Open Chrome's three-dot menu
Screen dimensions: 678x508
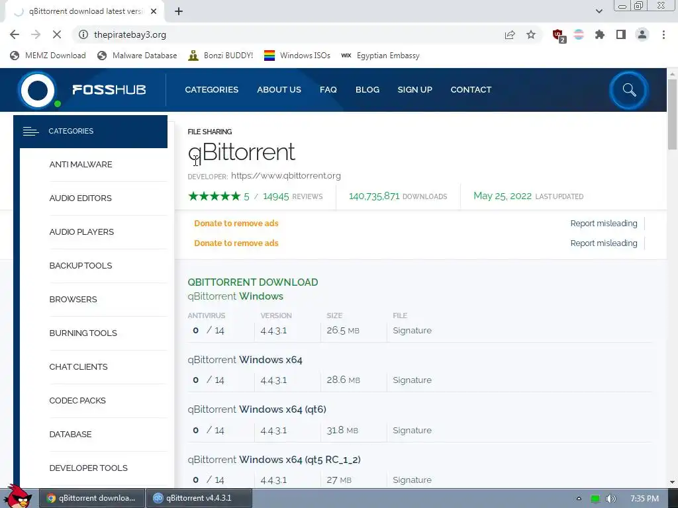point(663,34)
